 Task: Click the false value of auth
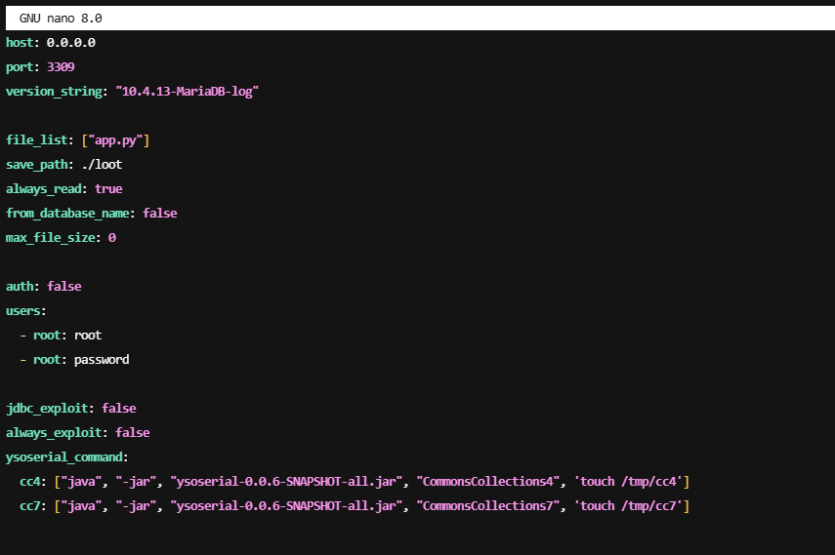pos(63,287)
